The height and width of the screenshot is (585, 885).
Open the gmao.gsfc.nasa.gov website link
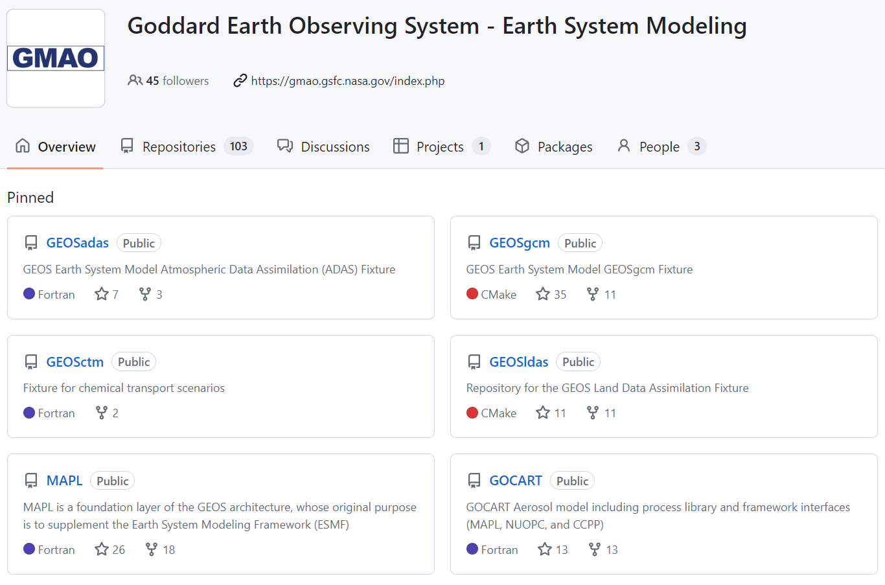point(348,81)
